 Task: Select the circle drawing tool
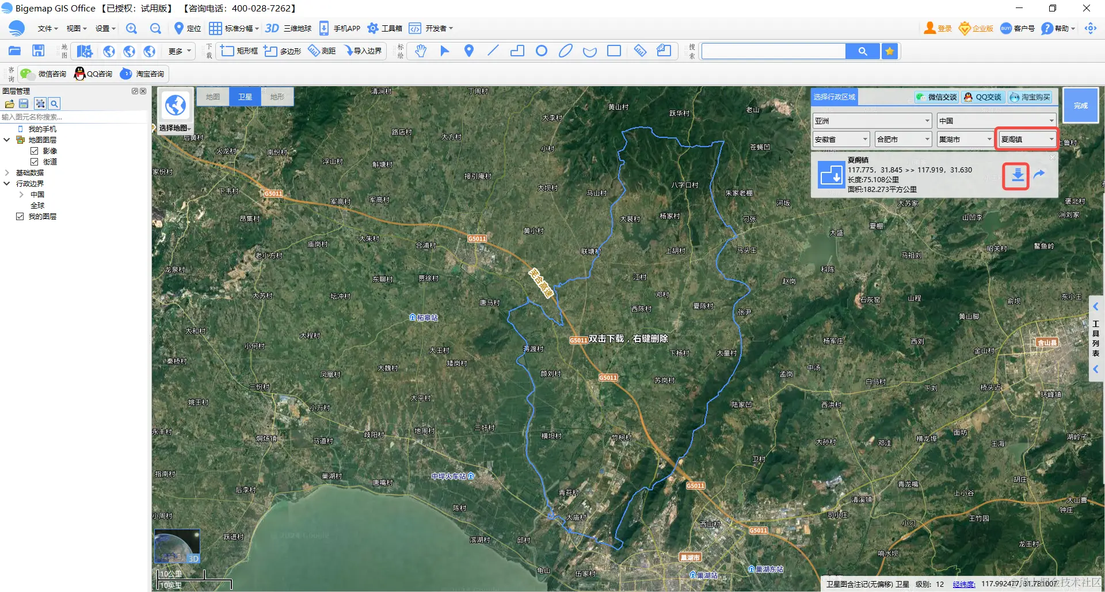542,51
